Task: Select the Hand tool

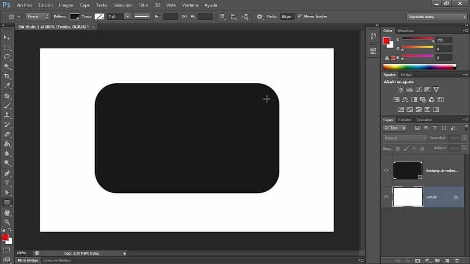Action: (7, 213)
